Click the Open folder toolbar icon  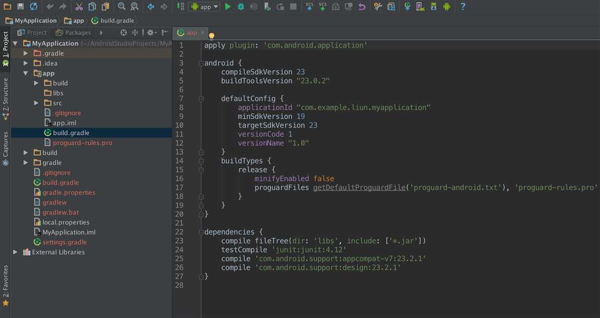(7, 6)
